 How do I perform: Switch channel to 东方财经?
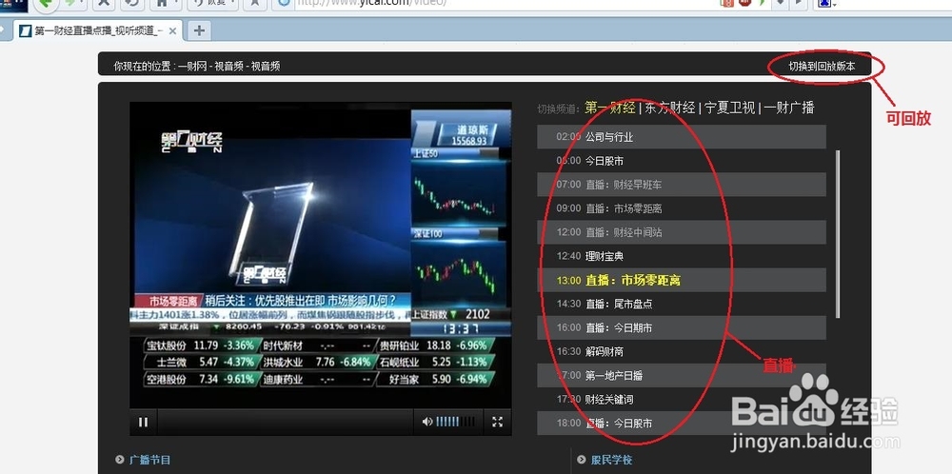point(669,109)
